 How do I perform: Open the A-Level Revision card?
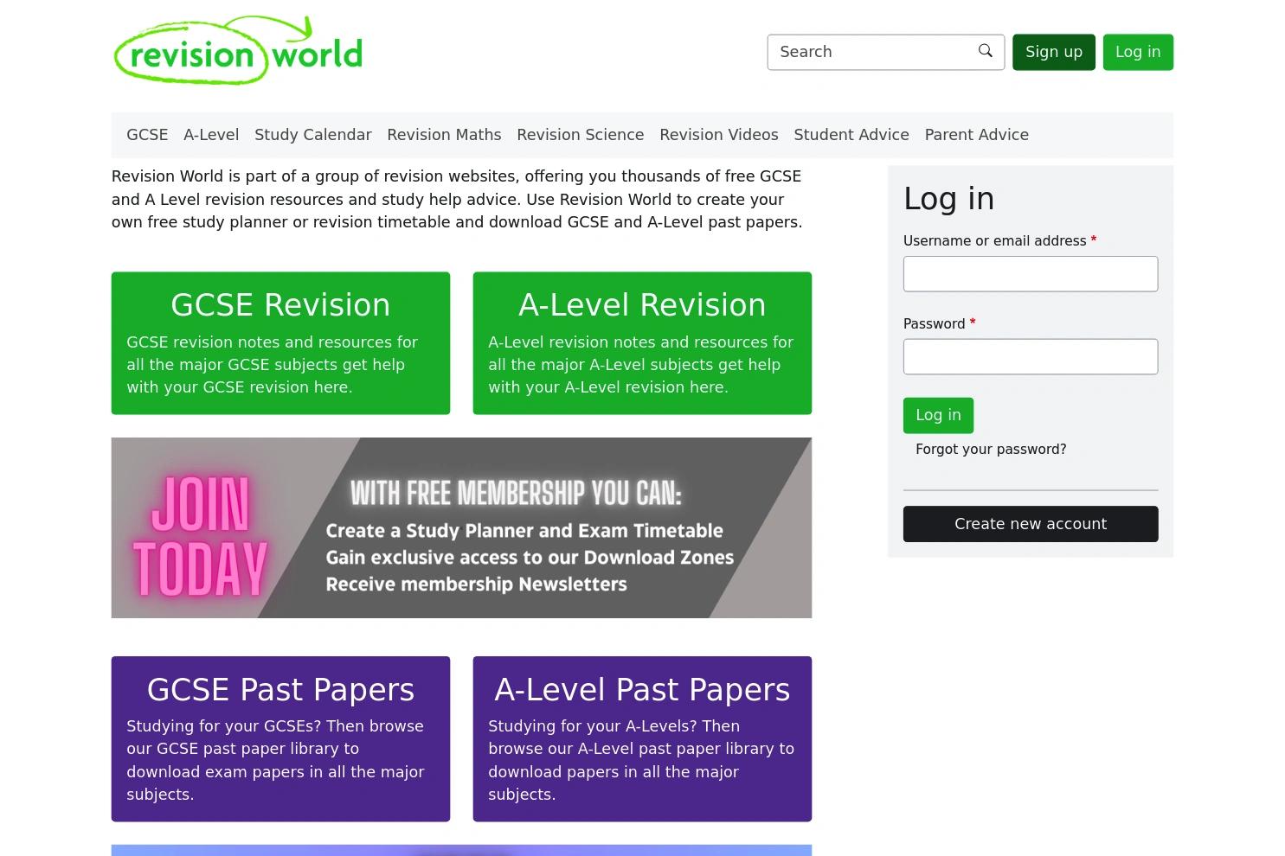tap(642, 343)
